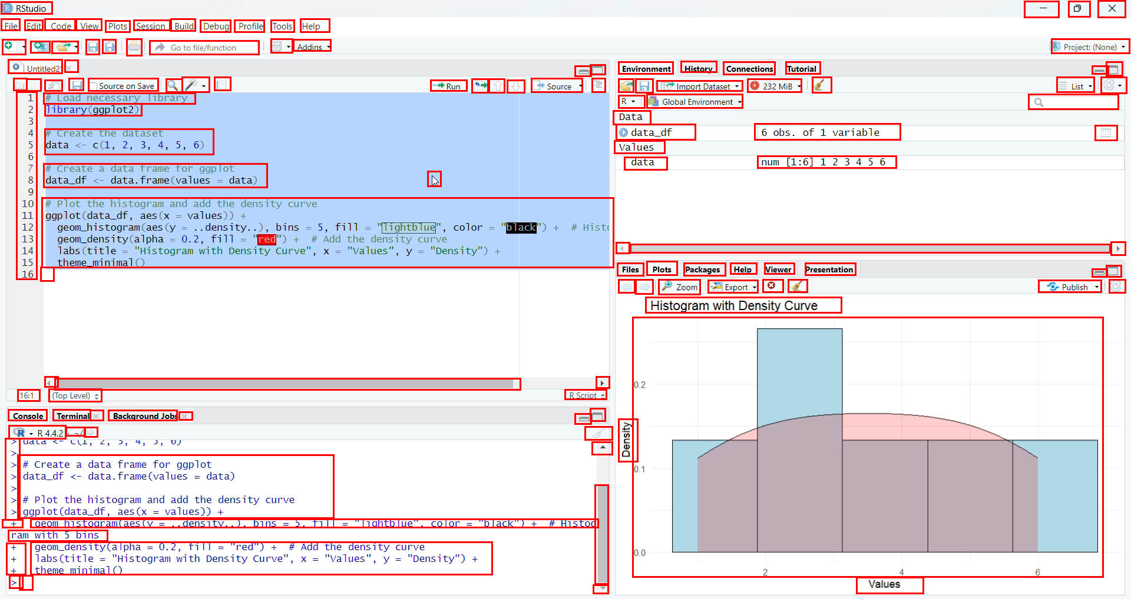Open an existing file from the toolbar
The width and height of the screenshot is (1131, 599).
tap(61, 46)
